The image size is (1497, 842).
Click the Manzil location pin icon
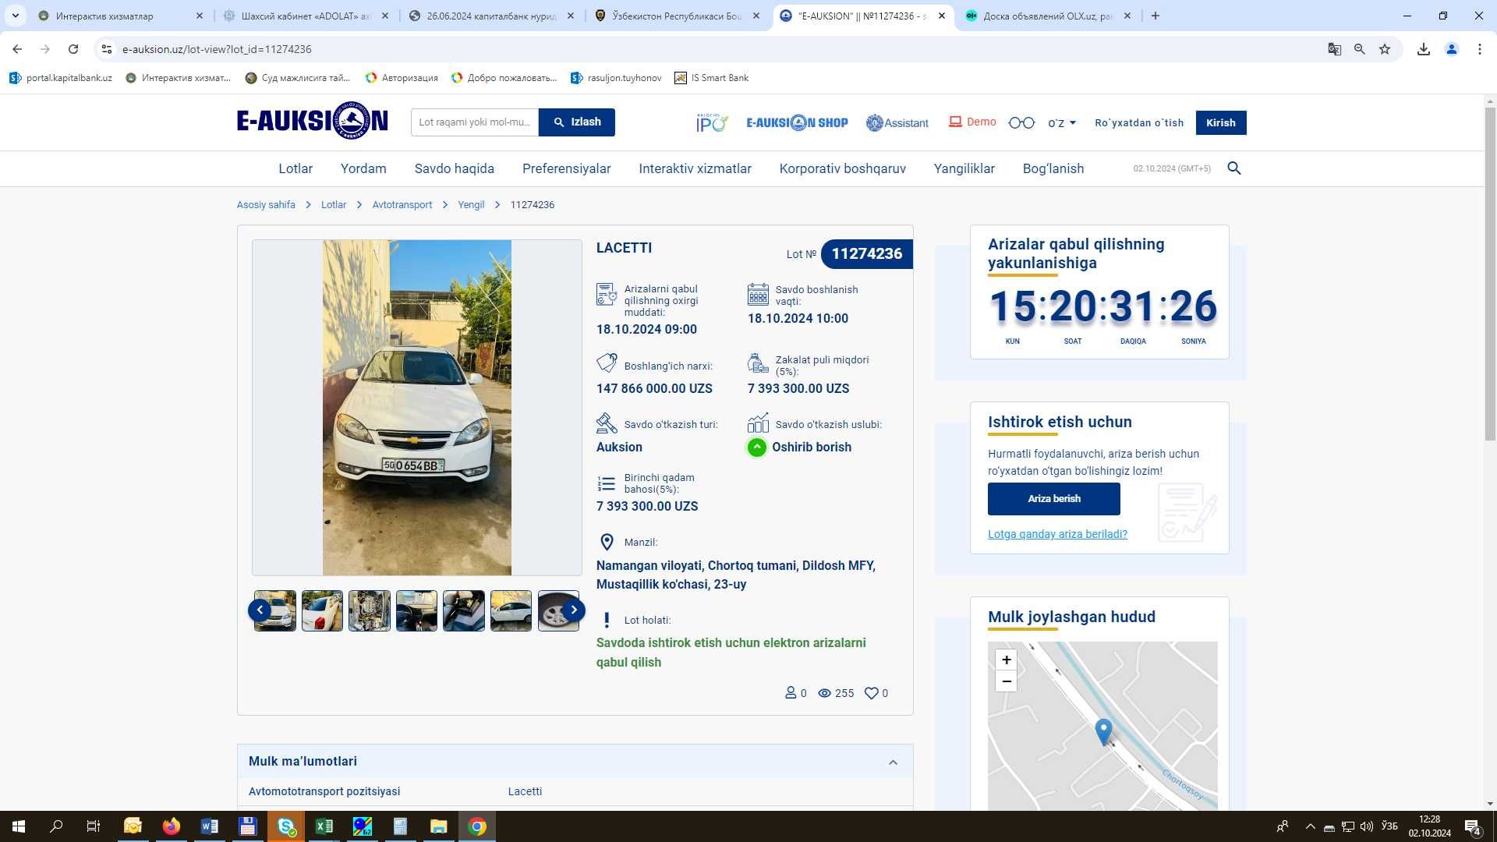click(x=607, y=542)
